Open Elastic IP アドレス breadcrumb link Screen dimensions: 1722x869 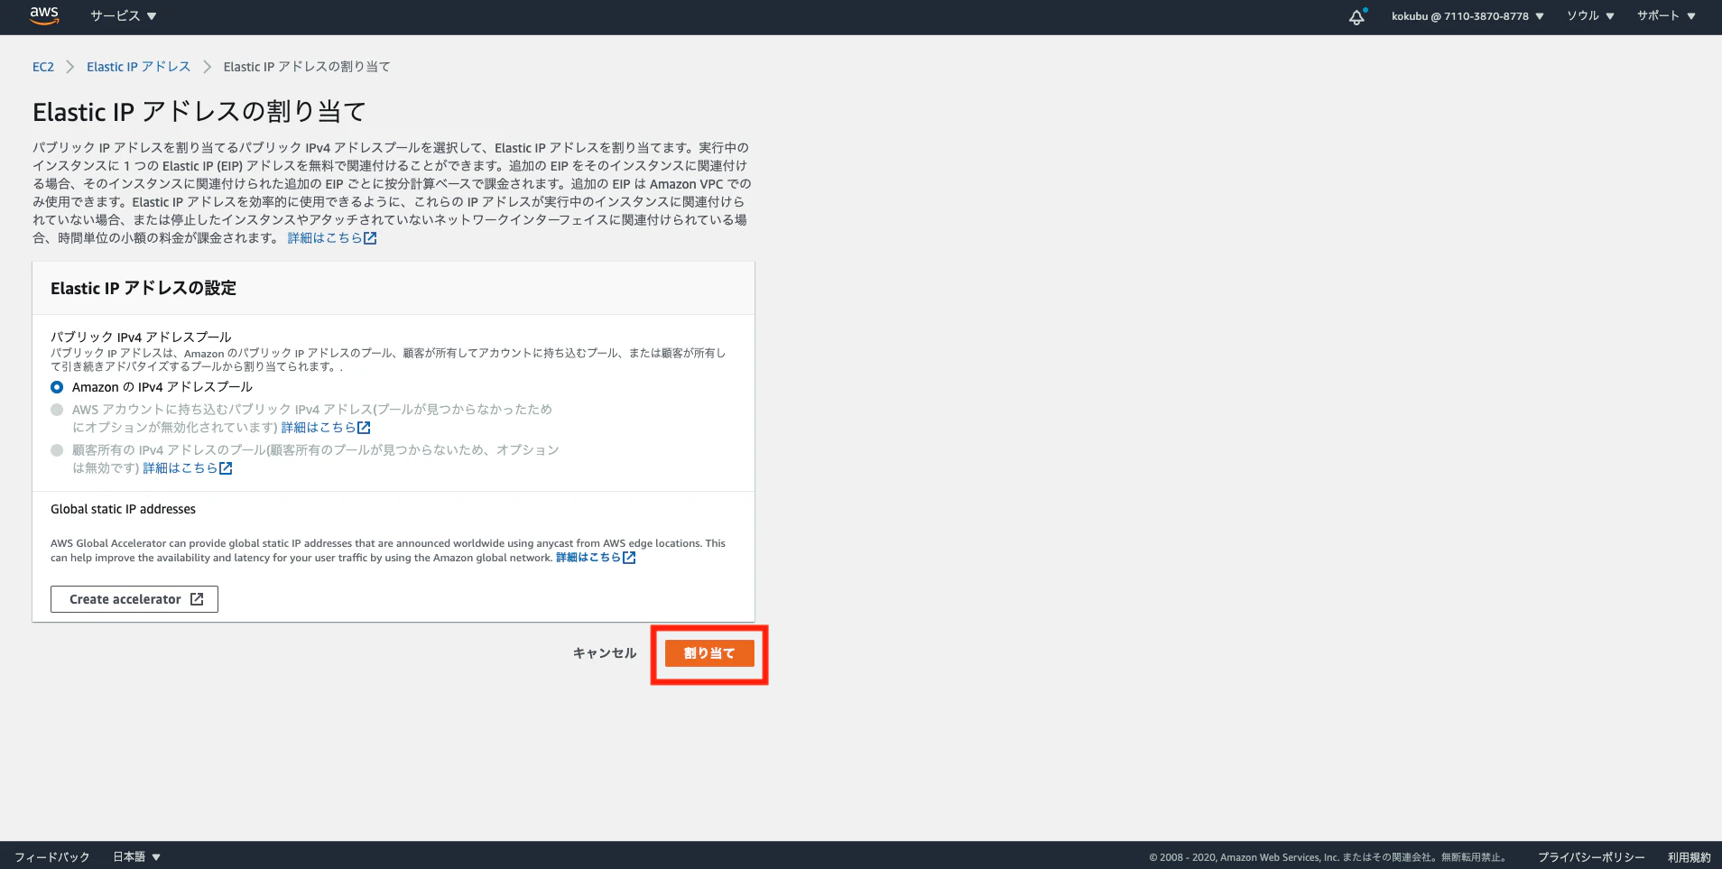coord(139,67)
